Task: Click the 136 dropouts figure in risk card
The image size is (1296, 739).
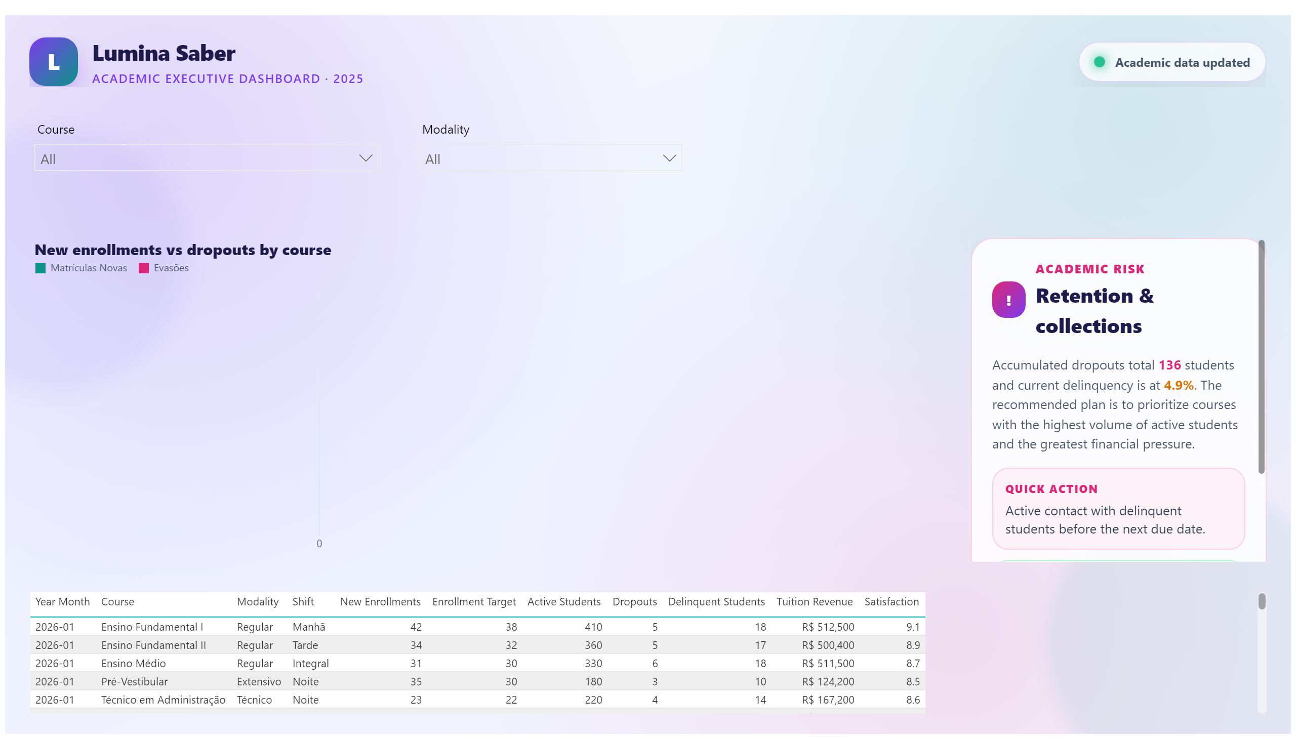Action: click(x=1169, y=365)
